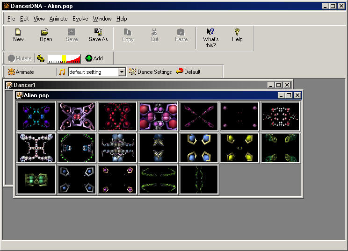Click the Alien.pop window title icon

20,95
